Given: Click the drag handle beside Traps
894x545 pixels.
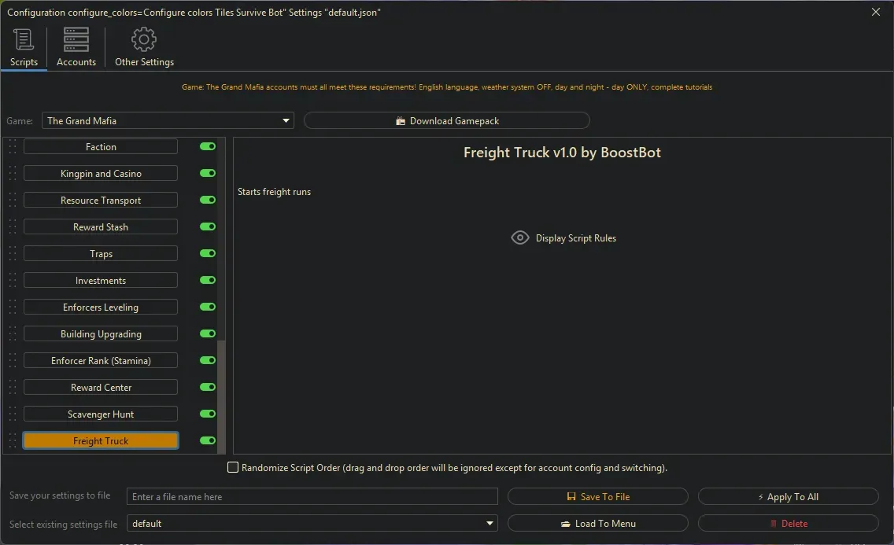Looking at the screenshot, I should (x=13, y=254).
